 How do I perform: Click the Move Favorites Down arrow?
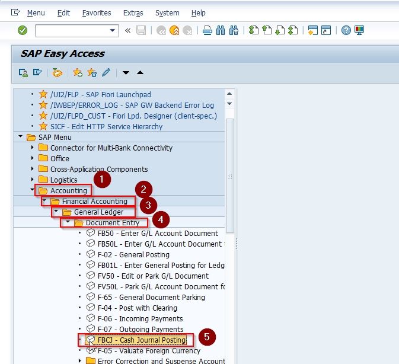(x=126, y=73)
